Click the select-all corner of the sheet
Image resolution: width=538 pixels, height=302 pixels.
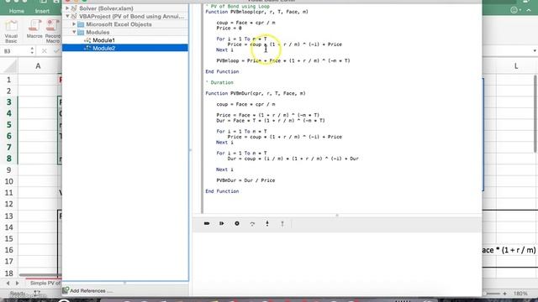(9, 65)
